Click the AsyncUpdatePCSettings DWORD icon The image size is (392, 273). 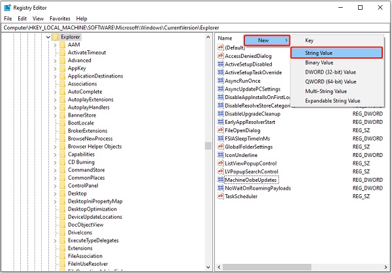coord(221,89)
